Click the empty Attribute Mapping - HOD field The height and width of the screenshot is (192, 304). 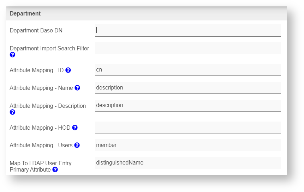(x=188, y=127)
